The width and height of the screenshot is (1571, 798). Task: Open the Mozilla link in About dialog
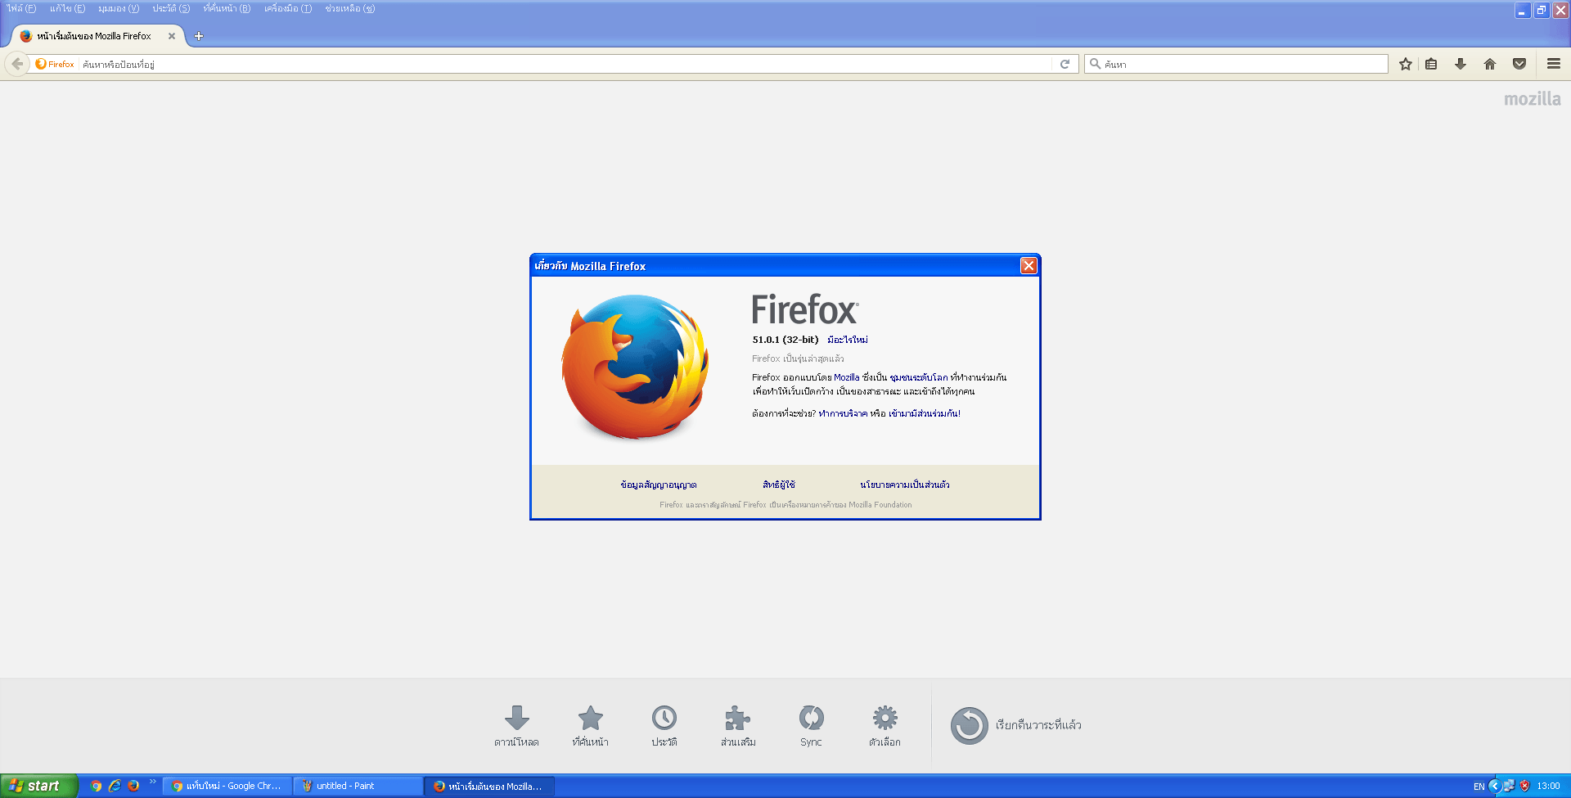[847, 377]
